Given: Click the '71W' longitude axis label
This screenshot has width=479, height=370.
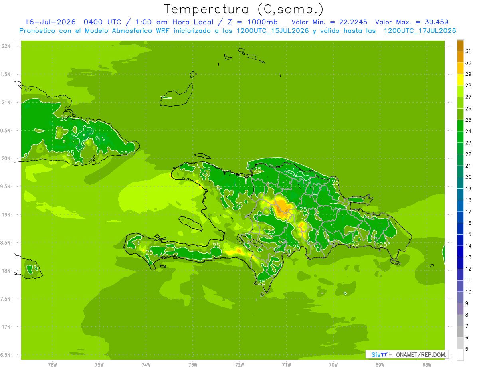Looking at the screenshot, I should coord(286,365).
